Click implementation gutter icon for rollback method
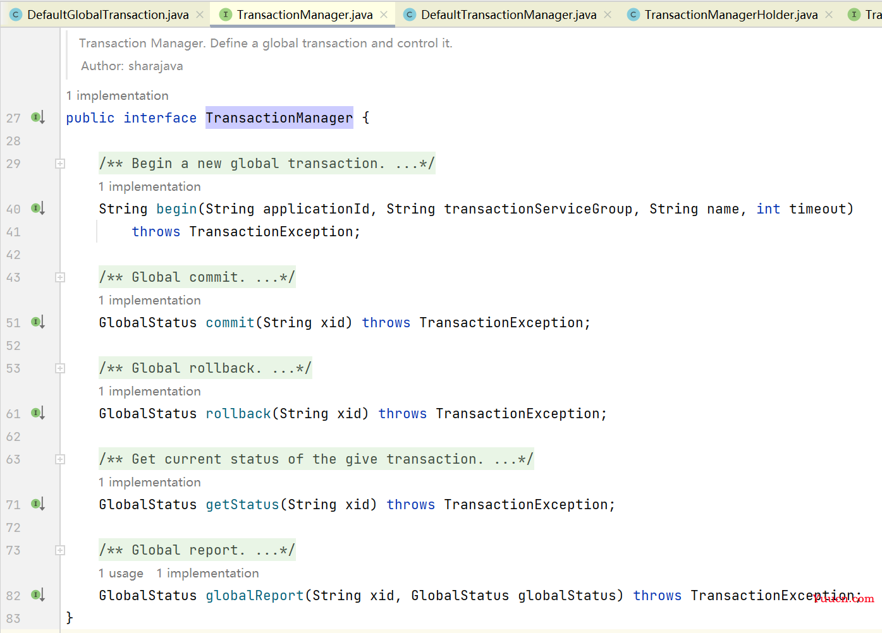The image size is (882, 633). 38,413
